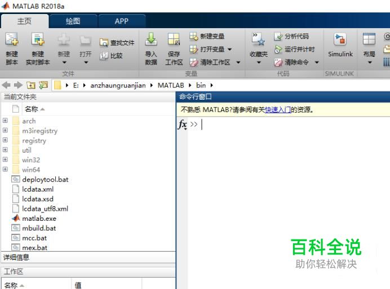This screenshot has height=289, width=390.
Task: Click Clear Workspace (清除工作区) icon
Action: (193, 62)
